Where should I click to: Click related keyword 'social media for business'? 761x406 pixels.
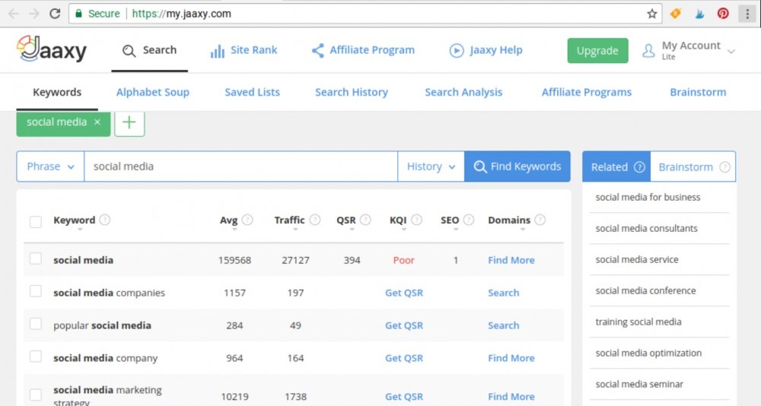click(x=648, y=197)
